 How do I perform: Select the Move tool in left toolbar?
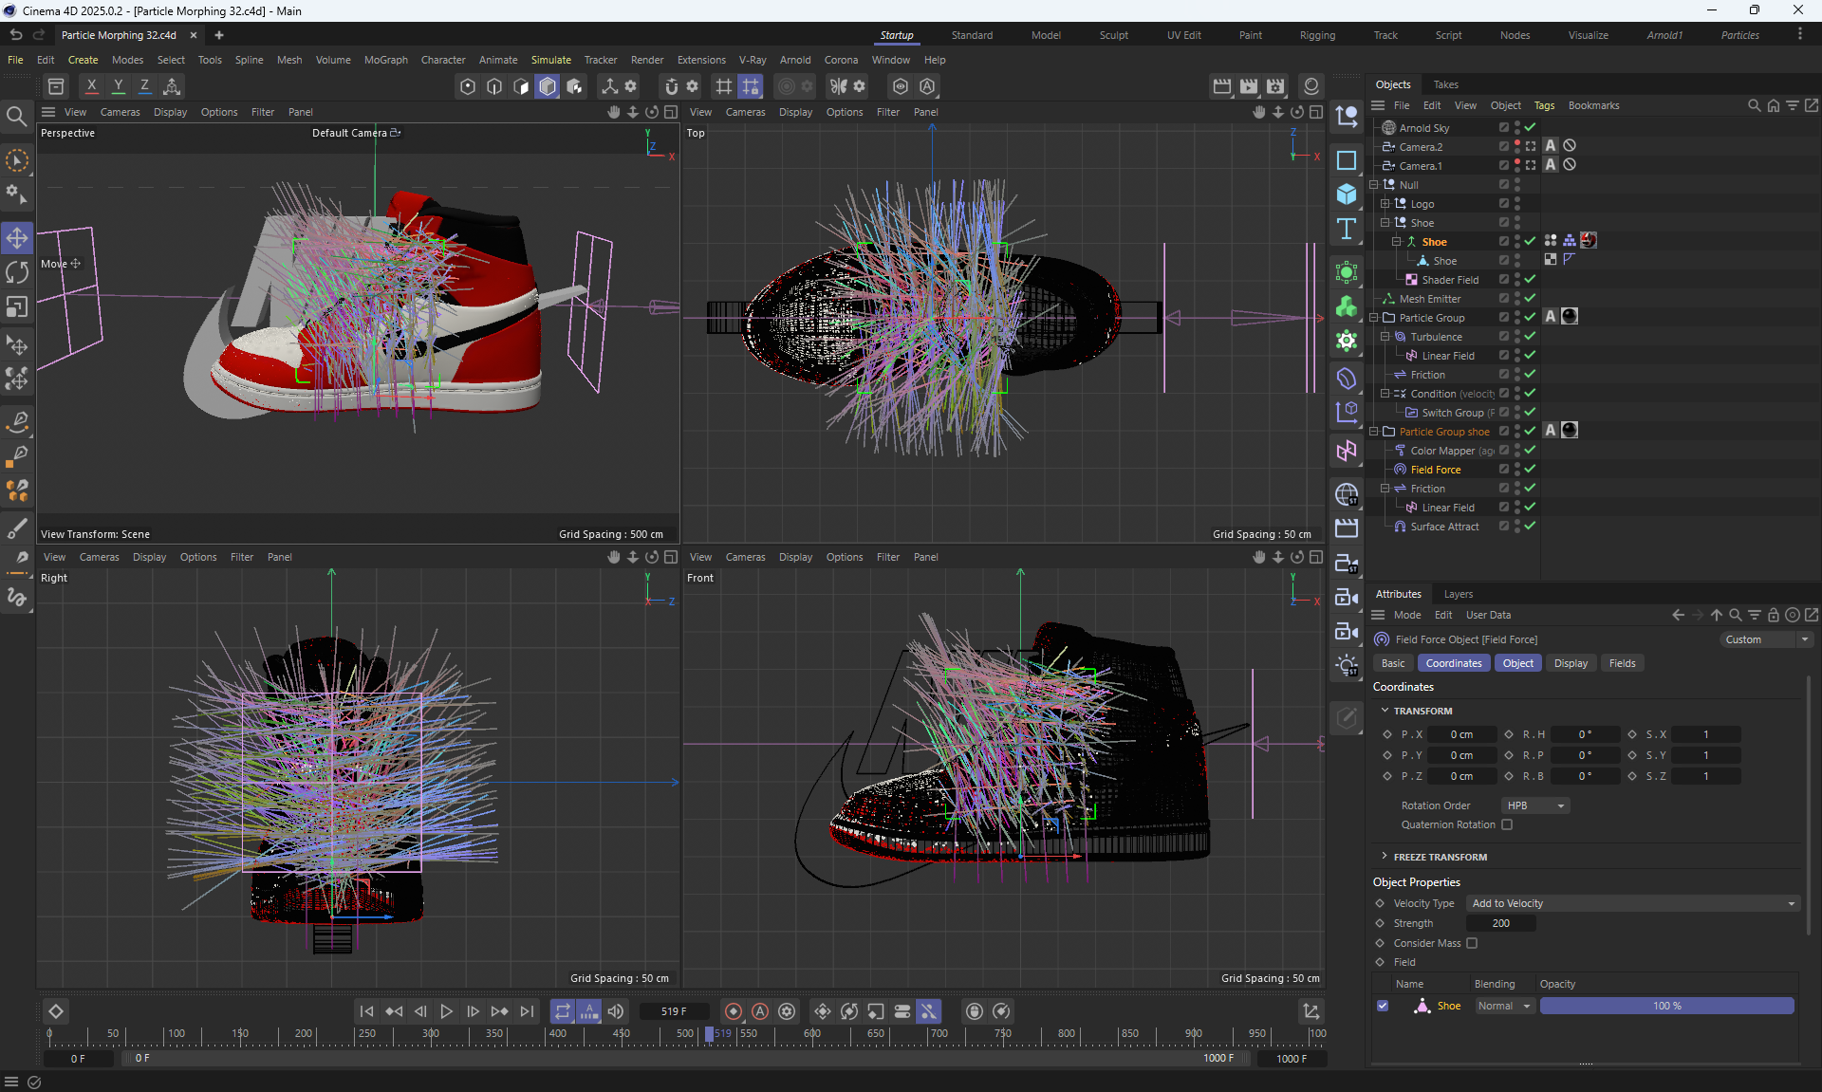tap(17, 237)
